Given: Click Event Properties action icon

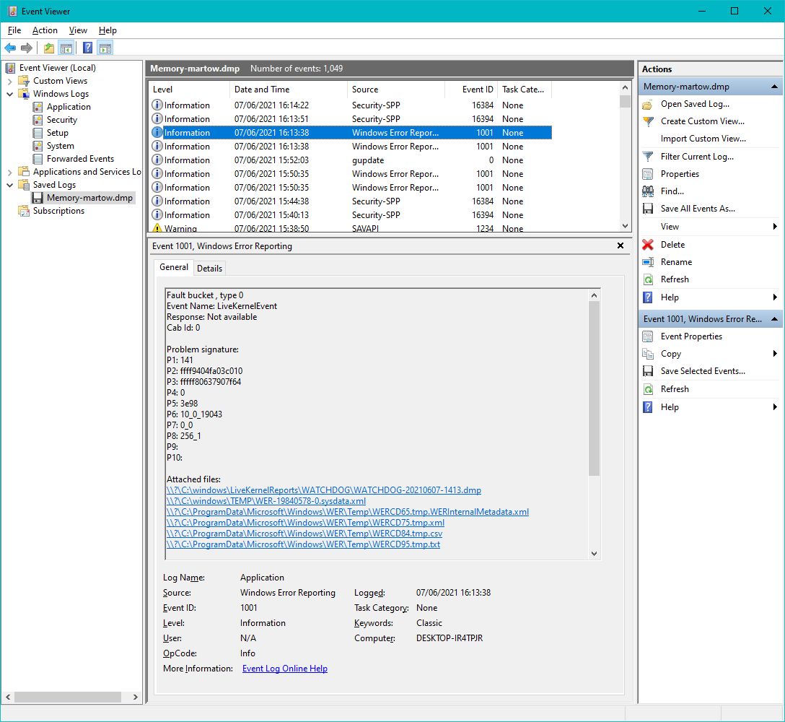Looking at the screenshot, I should (x=648, y=336).
